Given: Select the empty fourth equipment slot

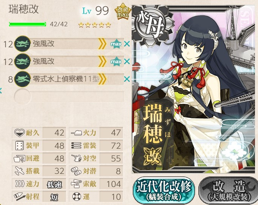Looking at the screenshot, I should [69, 97].
